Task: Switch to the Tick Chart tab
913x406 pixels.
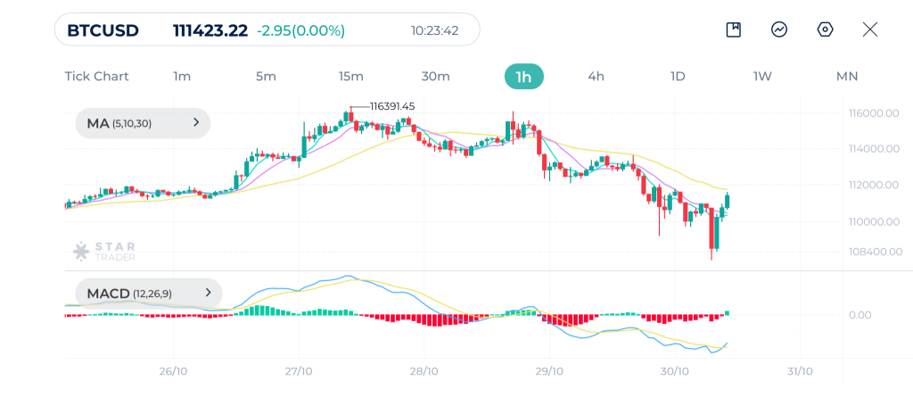Action: click(96, 77)
